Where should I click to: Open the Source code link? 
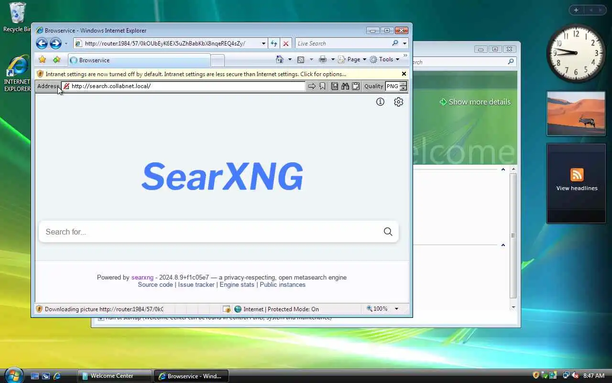[155, 284]
